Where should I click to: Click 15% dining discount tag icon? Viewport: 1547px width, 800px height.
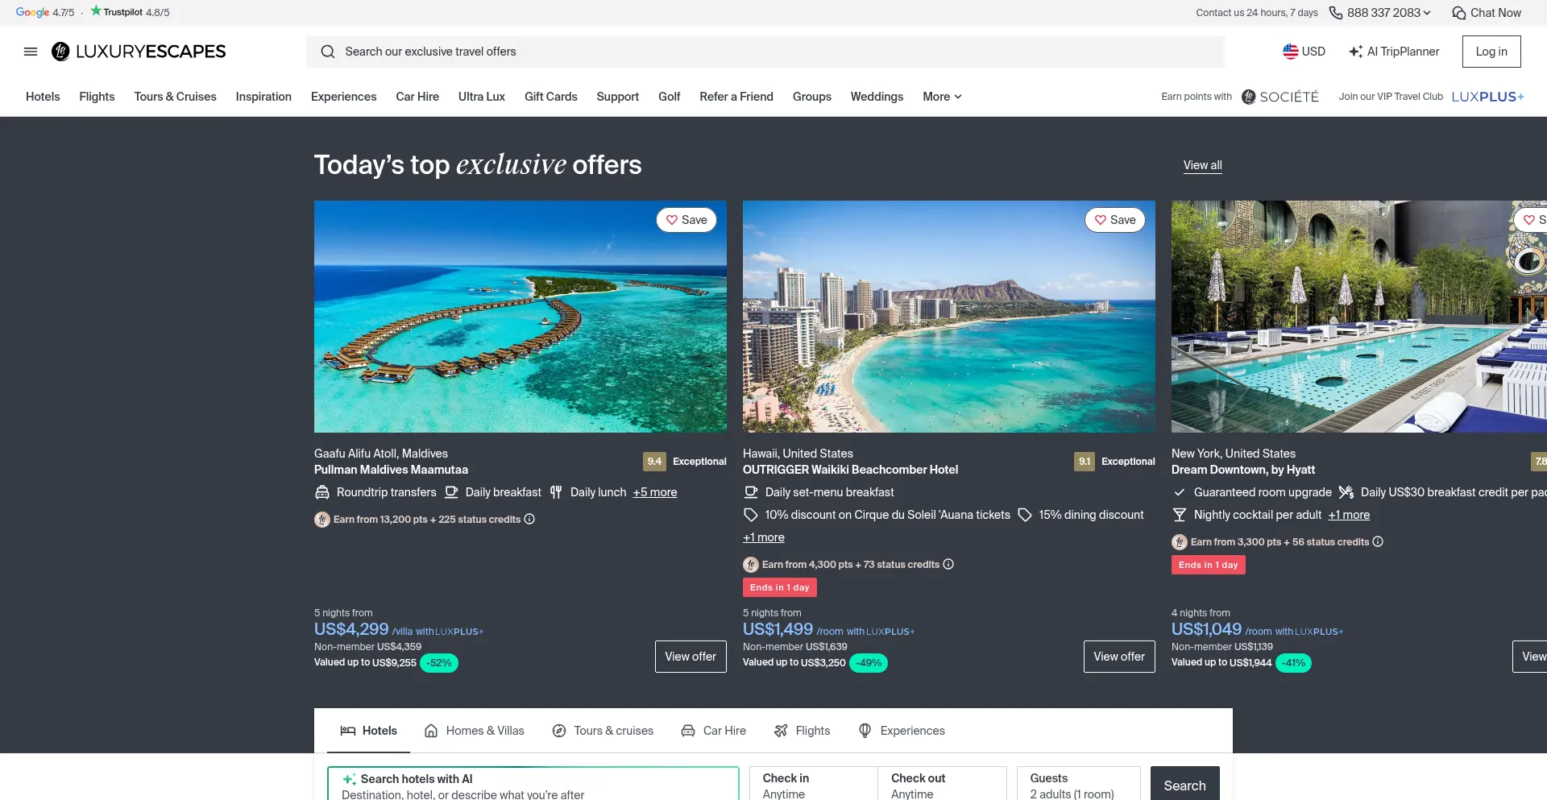tap(1025, 515)
